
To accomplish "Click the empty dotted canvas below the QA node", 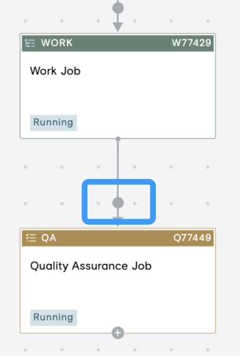I will point(80,347).
